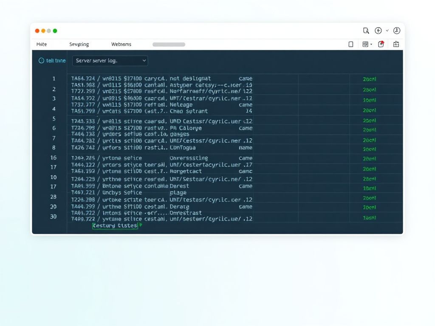Select line number 2 in gutter
The height and width of the screenshot is (326, 435).
tap(54, 89)
